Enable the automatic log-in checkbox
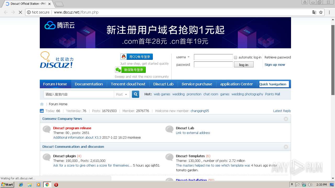This screenshot has width=335, height=188. pos(236,57)
